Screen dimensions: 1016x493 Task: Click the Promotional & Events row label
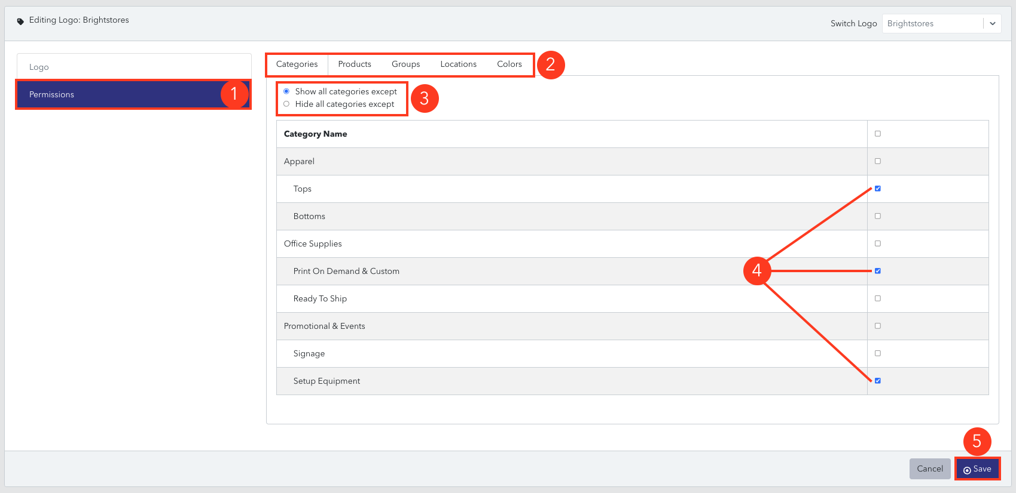click(x=324, y=326)
